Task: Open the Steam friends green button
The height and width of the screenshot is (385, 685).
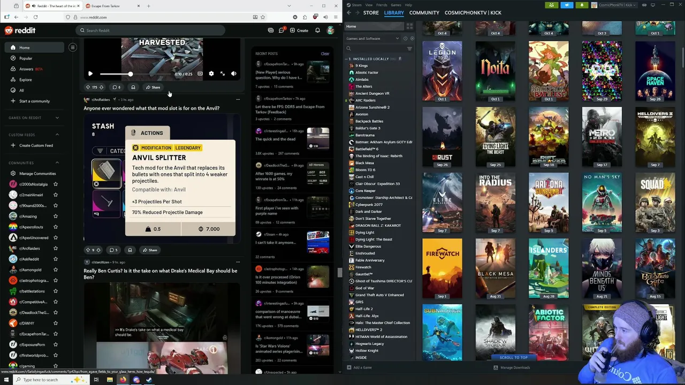Action: [551, 5]
